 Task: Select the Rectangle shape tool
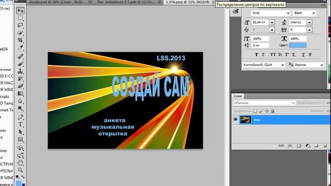pyautogui.click(x=21, y=139)
